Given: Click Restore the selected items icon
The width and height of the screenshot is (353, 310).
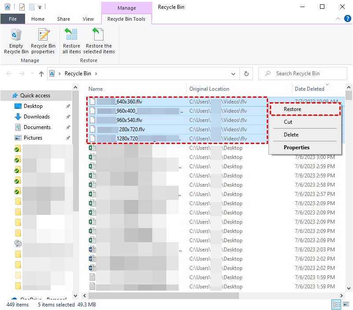Looking at the screenshot, I should click(x=99, y=41).
